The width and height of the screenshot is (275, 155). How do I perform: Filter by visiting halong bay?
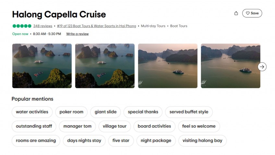(202, 141)
